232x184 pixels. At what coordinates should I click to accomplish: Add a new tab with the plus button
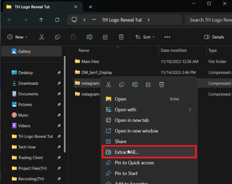[90, 7]
